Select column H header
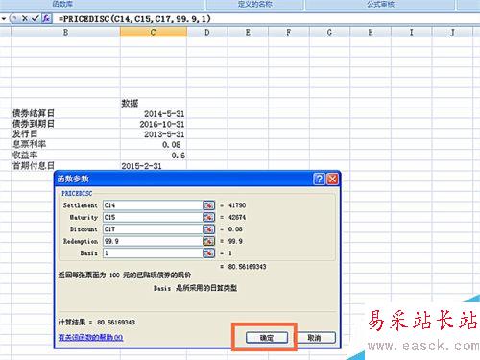Image resolution: width=480 pixels, height=360 pixels. 371,32
